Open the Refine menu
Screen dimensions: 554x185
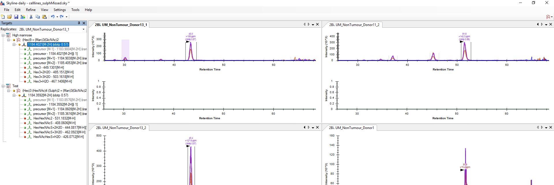point(31,10)
